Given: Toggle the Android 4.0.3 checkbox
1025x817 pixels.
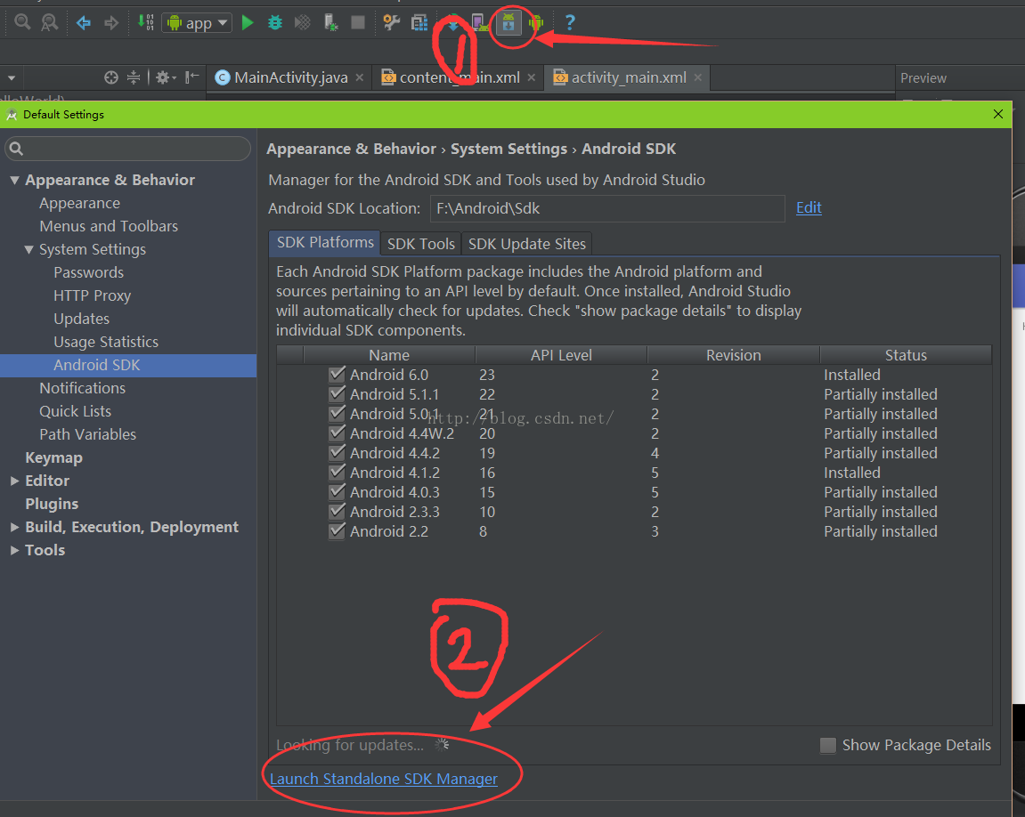Looking at the screenshot, I should (x=338, y=492).
